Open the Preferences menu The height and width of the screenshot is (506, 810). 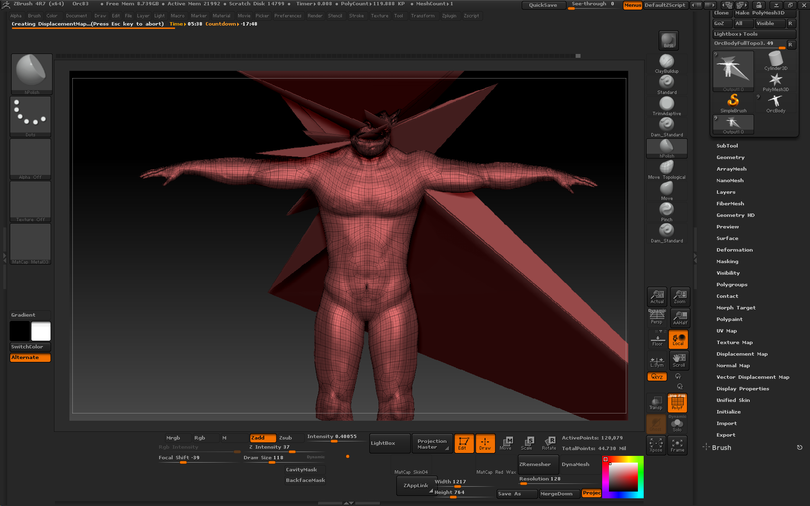click(288, 16)
